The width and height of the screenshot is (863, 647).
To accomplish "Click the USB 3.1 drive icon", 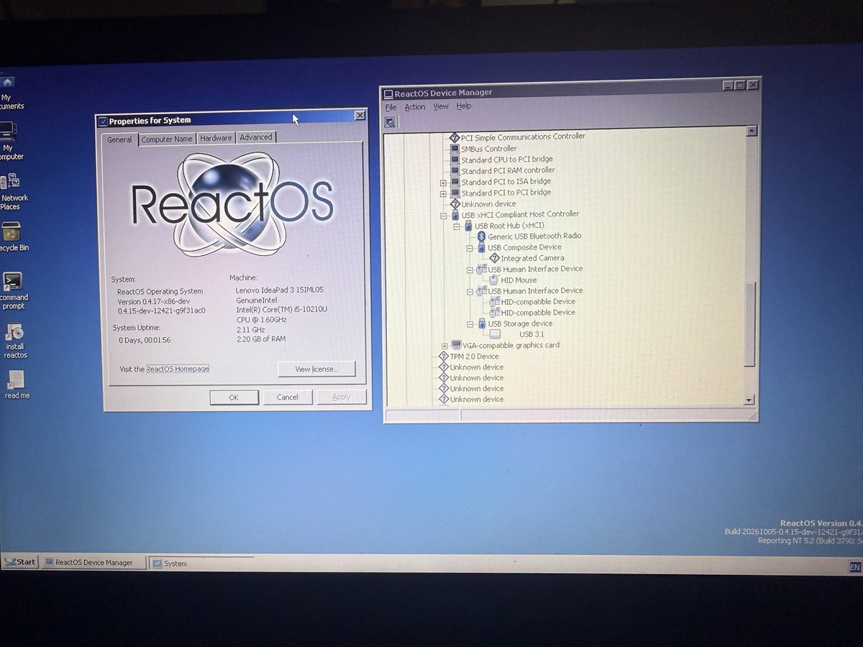I will (495, 334).
